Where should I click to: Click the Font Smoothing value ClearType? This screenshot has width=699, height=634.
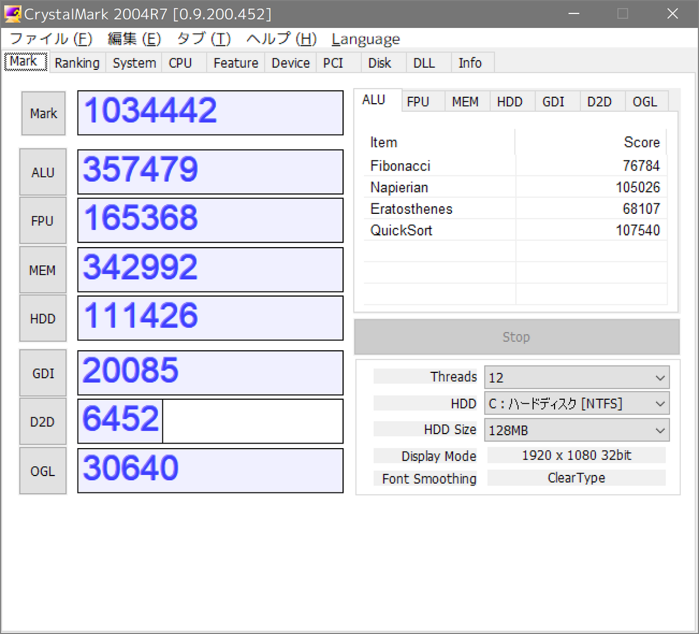coord(576,478)
